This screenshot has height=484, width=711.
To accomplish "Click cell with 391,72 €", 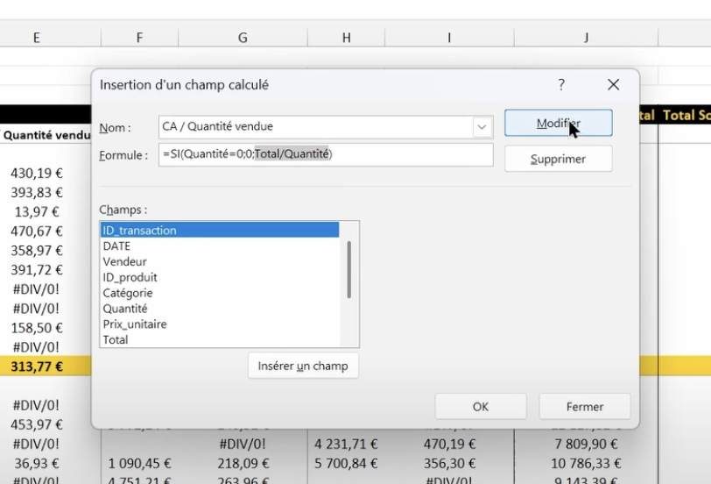I will tap(37, 270).
